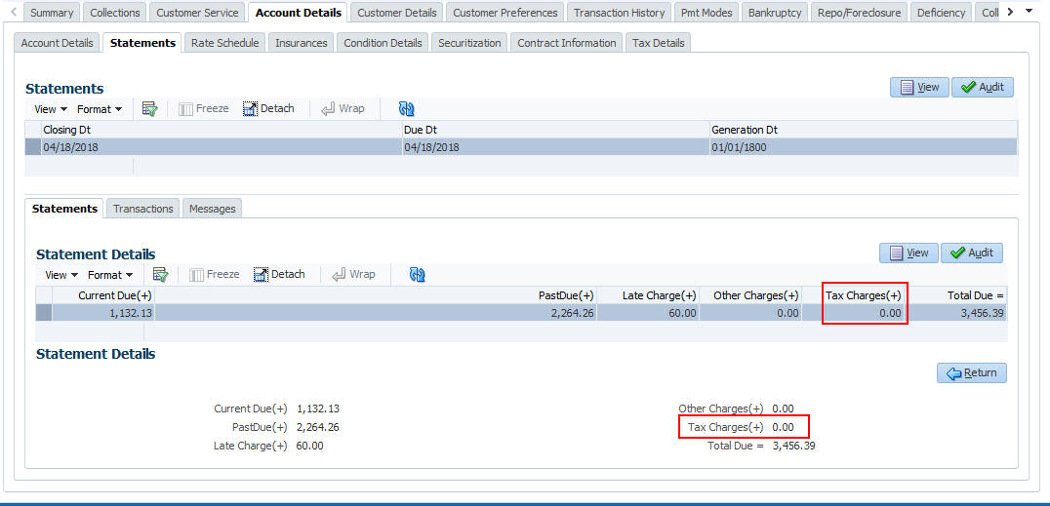The width and height of the screenshot is (1050, 506).
Task: Click the View button in Statements section
Action: (x=919, y=87)
